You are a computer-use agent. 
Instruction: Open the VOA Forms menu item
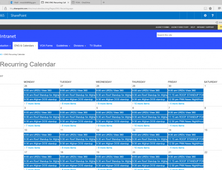(x=46, y=45)
